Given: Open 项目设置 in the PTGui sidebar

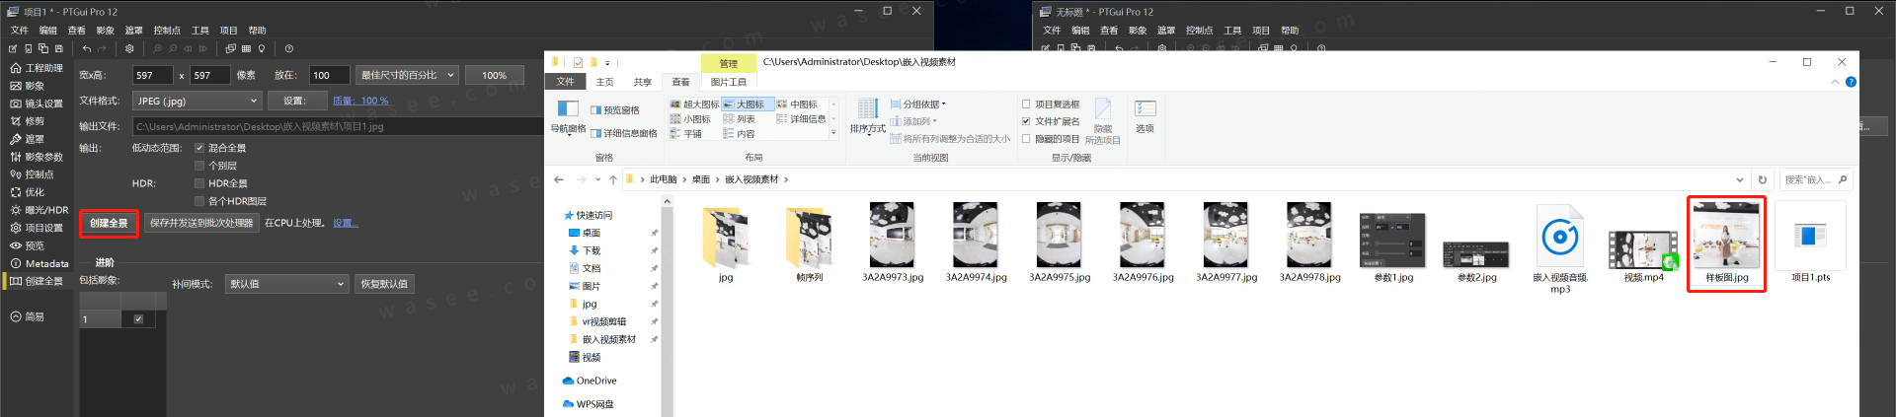Looking at the screenshot, I should [x=37, y=228].
